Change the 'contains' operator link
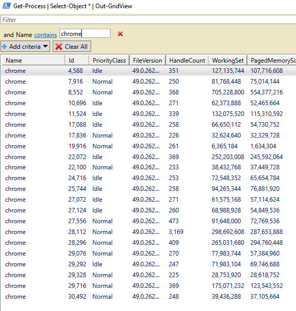The width and height of the screenshot is (296, 311). [x=46, y=35]
